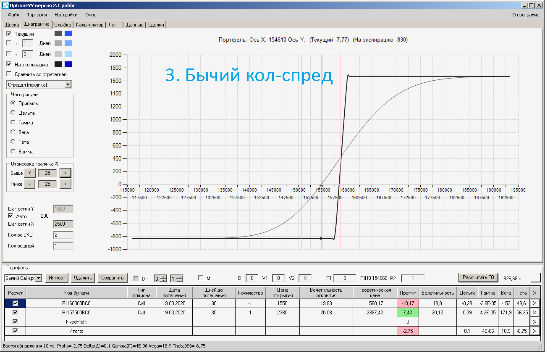
Task: Click the P1 input field
Action: 344,278
